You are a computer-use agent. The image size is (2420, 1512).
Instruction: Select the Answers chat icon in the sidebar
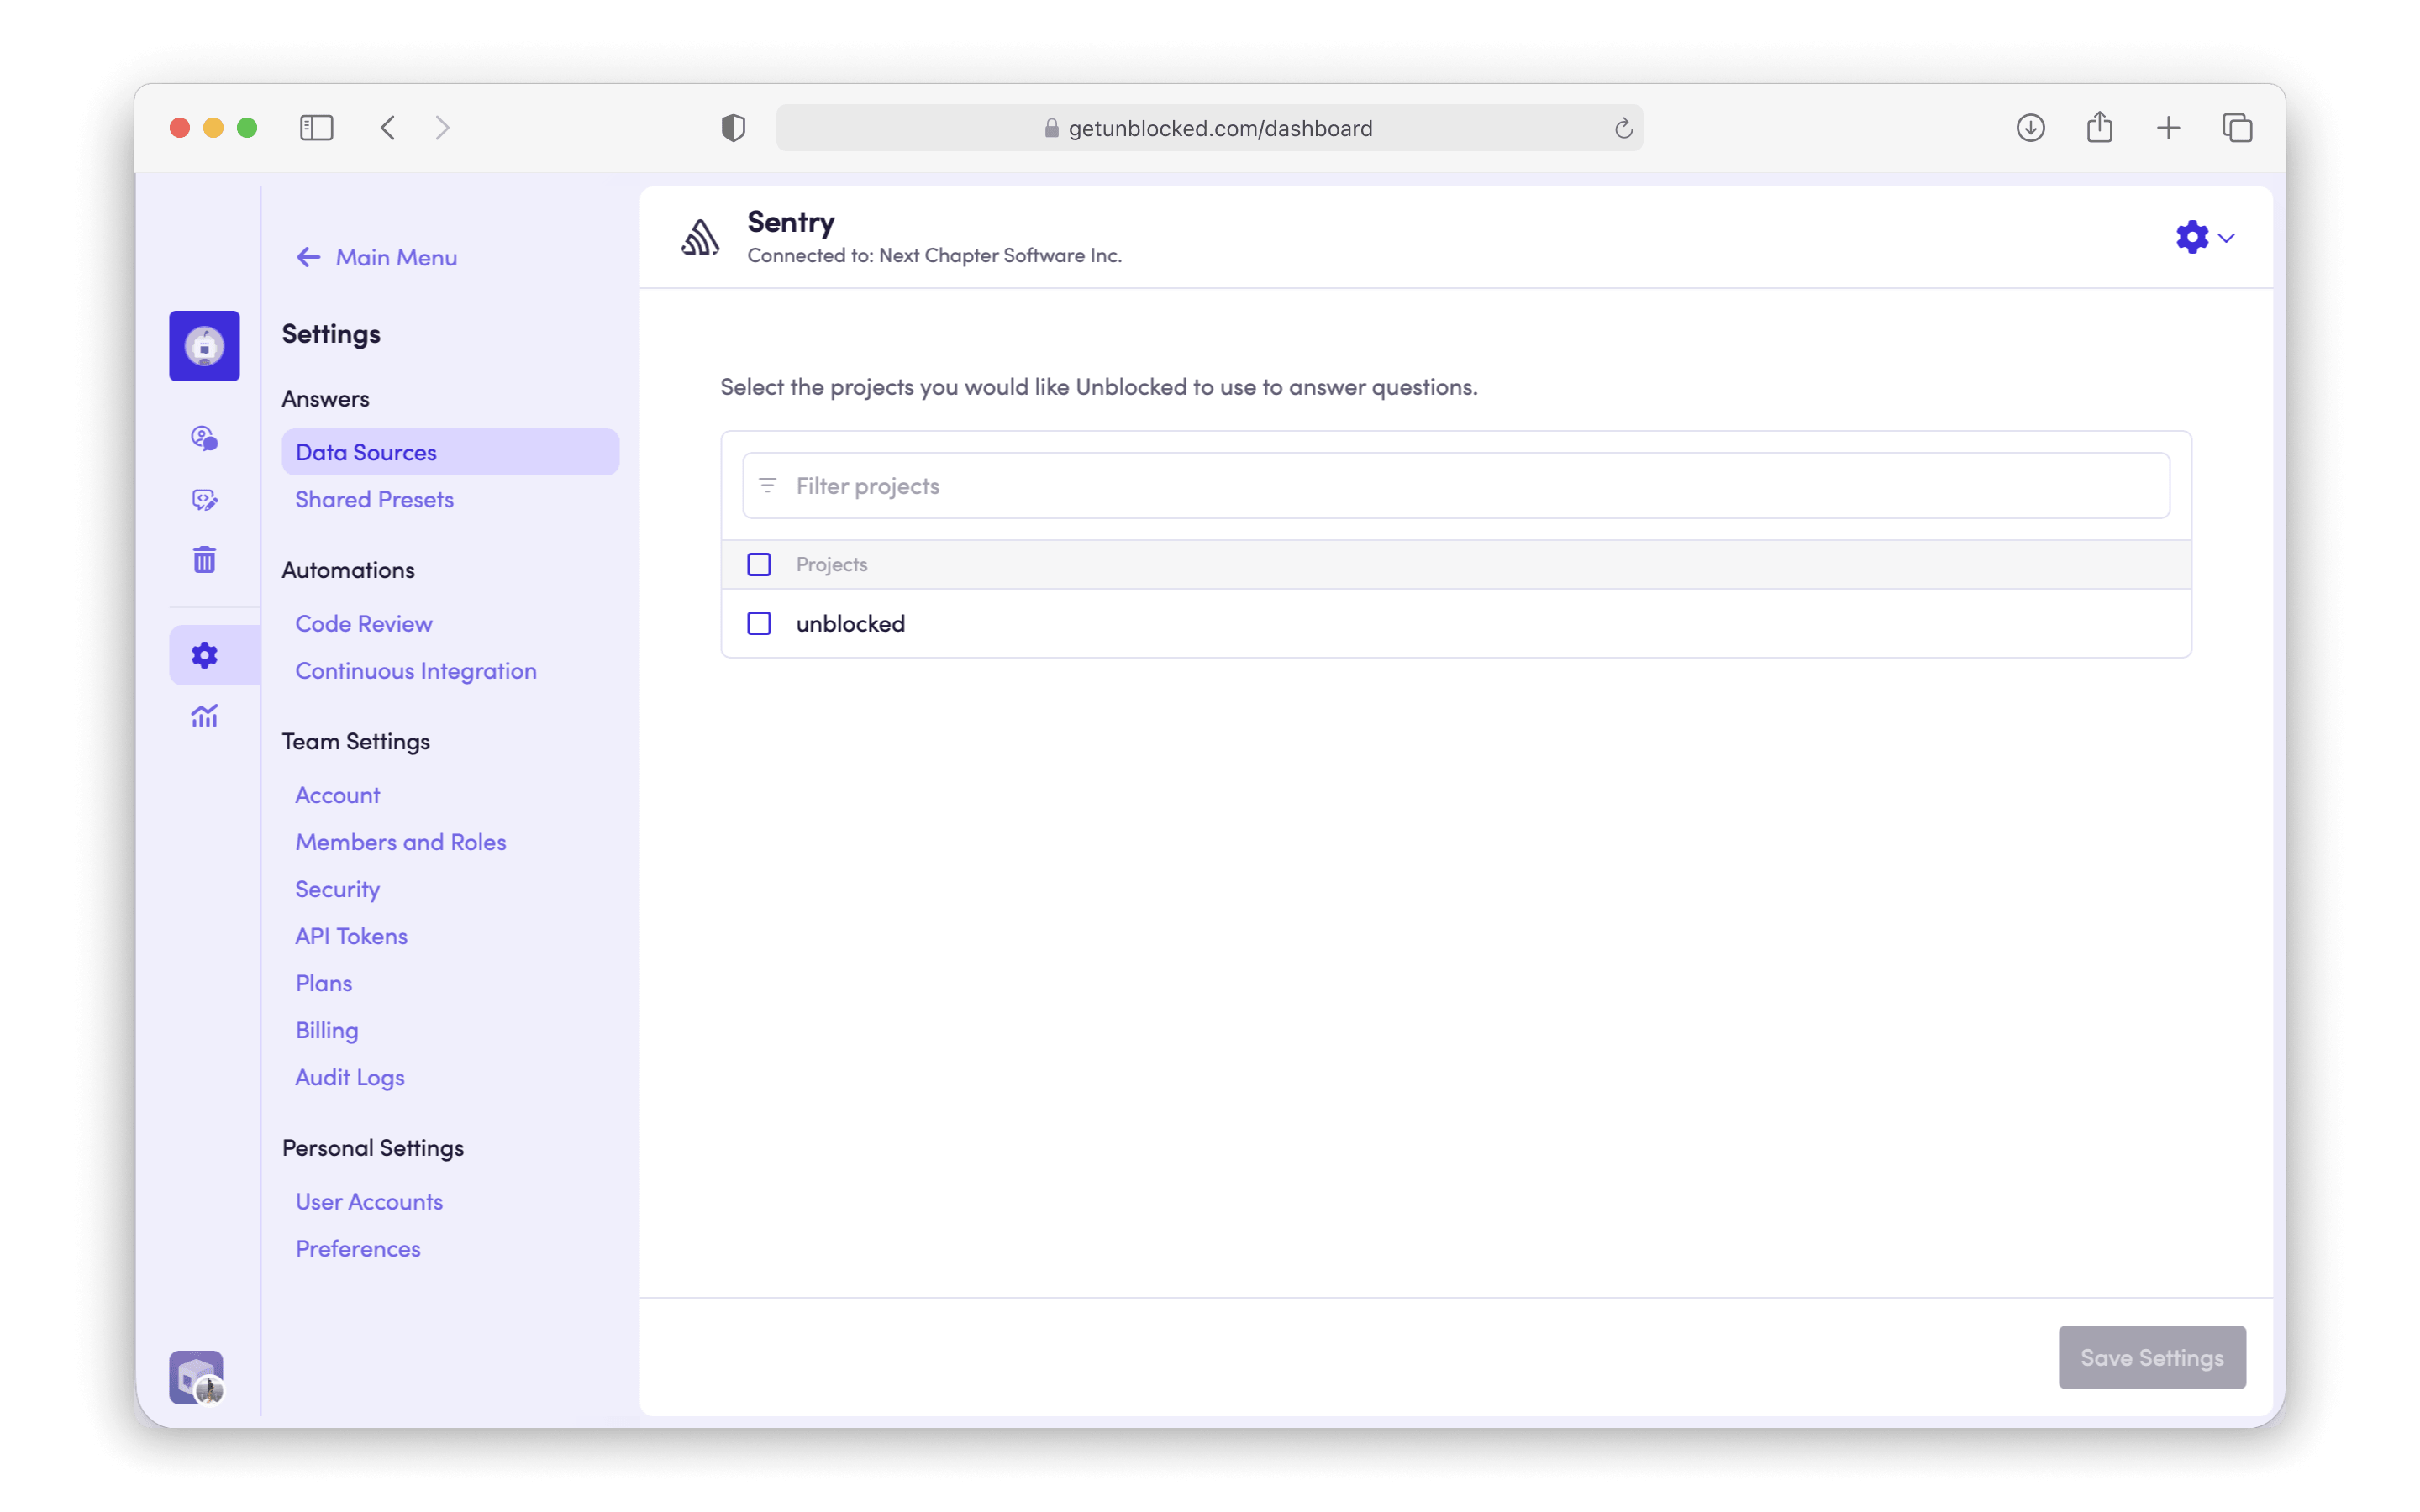(x=204, y=438)
